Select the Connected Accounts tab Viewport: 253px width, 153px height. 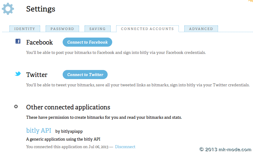[147, 29]
